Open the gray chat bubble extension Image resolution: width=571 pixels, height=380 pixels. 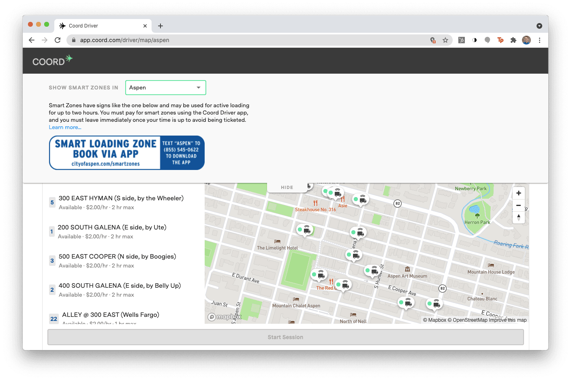488,40
